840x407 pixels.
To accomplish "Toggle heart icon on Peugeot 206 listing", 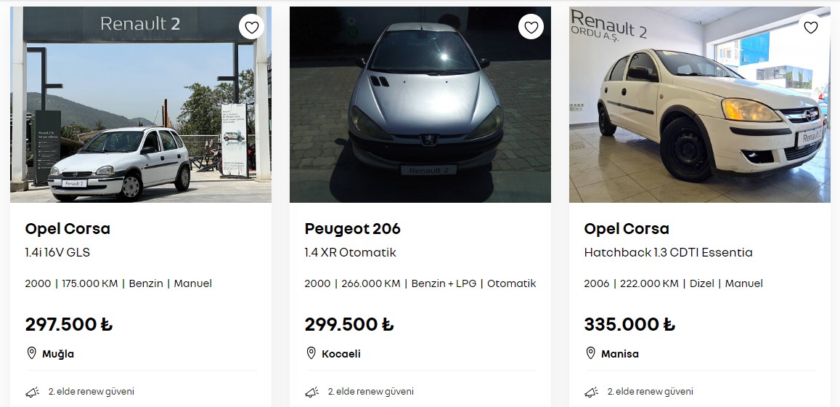I will 531,27.
